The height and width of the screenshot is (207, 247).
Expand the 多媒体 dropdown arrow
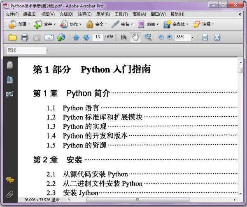187,24
